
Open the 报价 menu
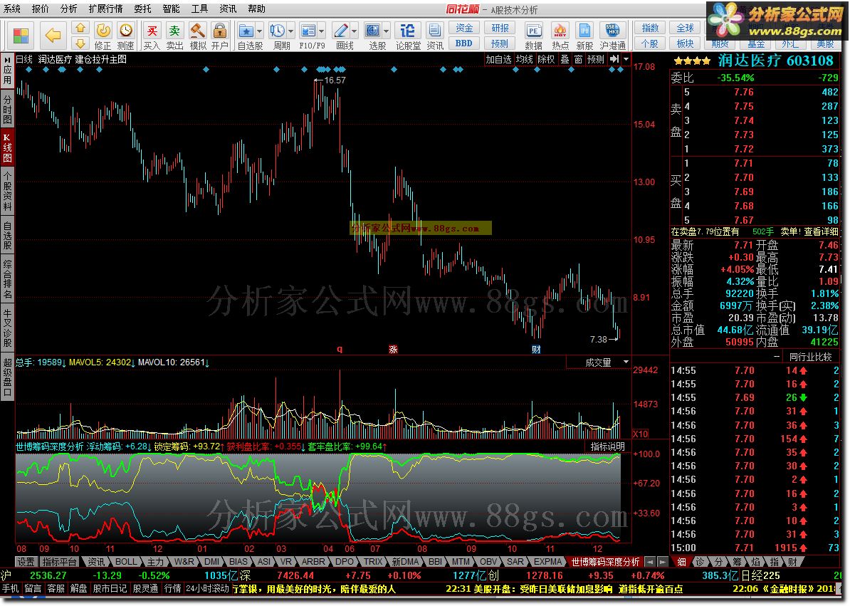point(40,9)
